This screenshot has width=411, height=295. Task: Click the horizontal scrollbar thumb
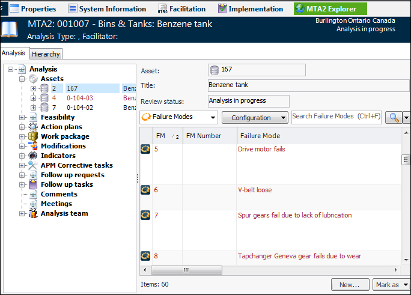coord(186,270)
